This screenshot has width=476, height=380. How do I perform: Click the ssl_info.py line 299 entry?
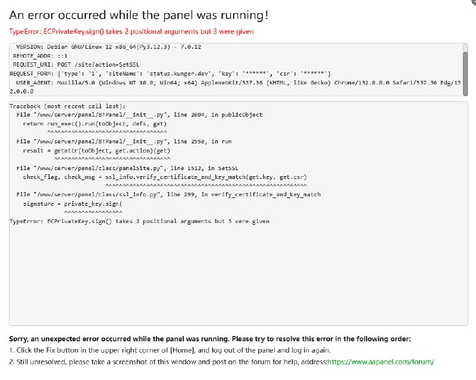click(x=168, y=194)
